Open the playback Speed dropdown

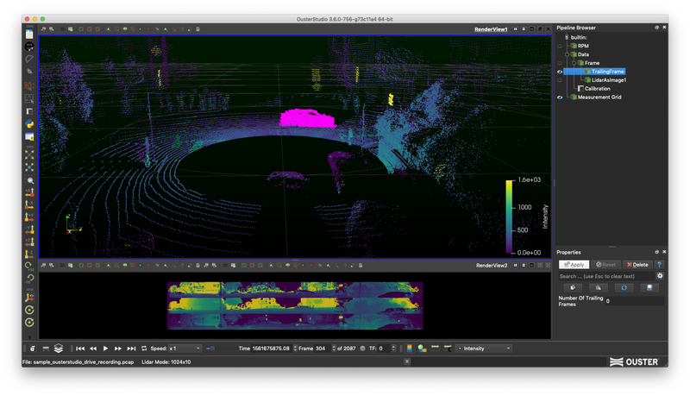coord(185,349)
